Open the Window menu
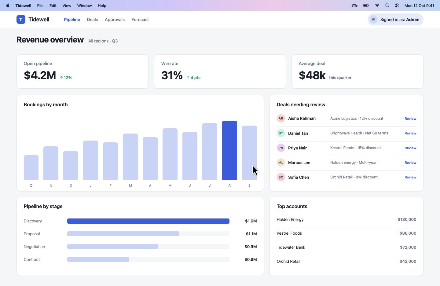 (x=84, y=5)
